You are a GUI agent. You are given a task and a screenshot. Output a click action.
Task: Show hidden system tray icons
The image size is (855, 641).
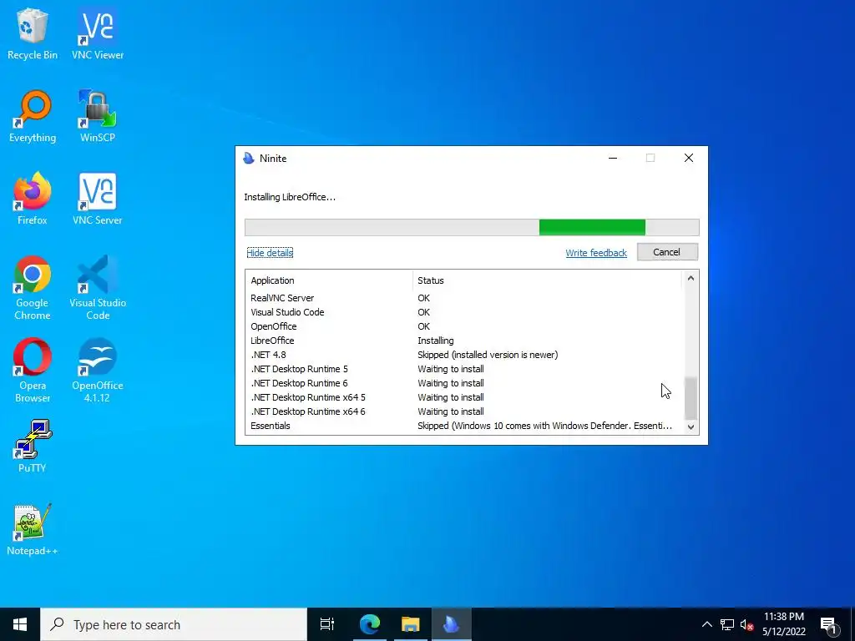click(706, 624)
